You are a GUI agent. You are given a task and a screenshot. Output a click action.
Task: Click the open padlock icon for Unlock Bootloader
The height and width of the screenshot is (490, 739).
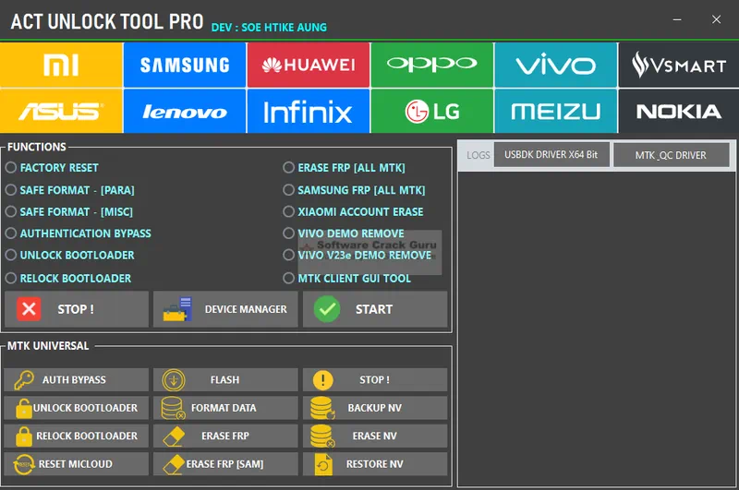[x=24, y=408]
